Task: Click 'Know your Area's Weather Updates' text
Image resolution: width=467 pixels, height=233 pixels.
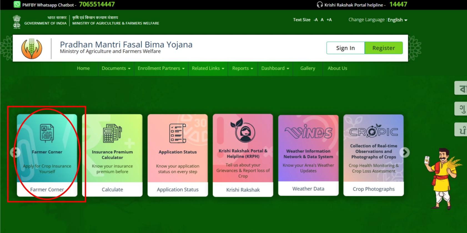Action: [308, 168]
